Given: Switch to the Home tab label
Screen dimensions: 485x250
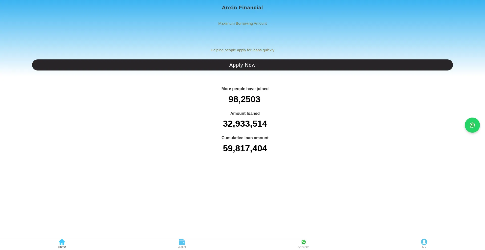Looking at the screenshot, I should [x=62, y=247].
